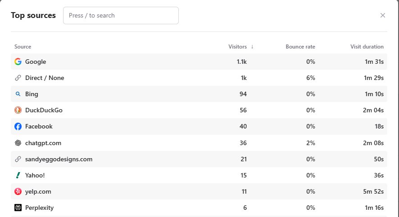Click Direct / None's 1k visitors value
Viewport: 399px width, 217px height.
pos(244,78)
